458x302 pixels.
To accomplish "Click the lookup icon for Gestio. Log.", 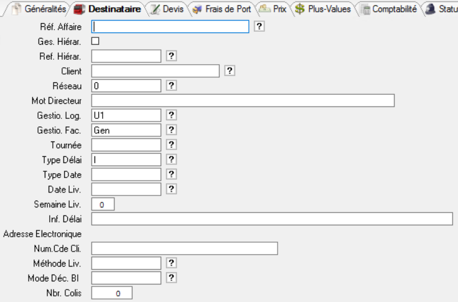I will point(172,115).
